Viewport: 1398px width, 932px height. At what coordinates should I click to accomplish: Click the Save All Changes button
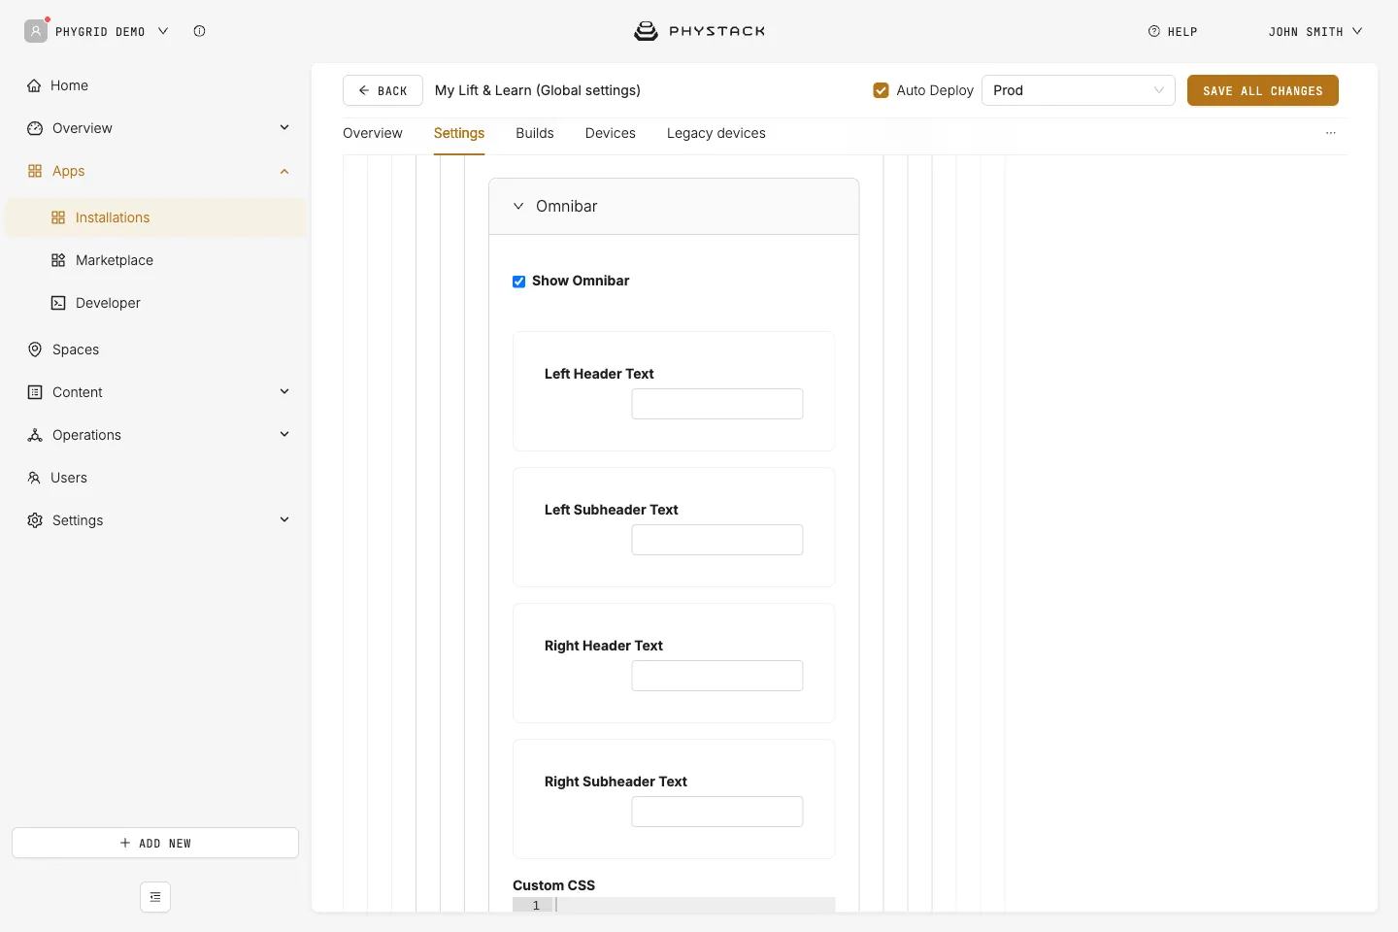[x=1263, y=90]
